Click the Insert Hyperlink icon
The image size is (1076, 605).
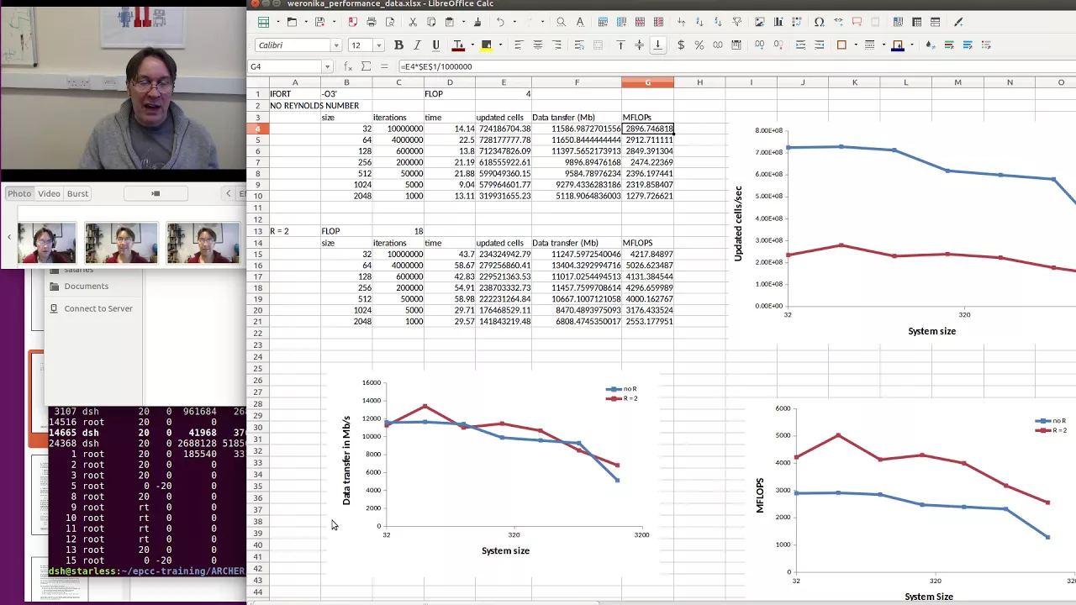pos(838,22)
